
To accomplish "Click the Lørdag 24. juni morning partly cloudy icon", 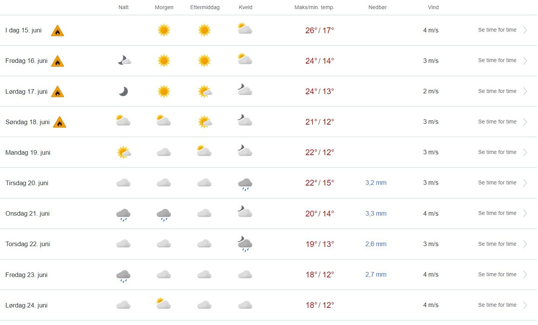I will click(164, 304).
